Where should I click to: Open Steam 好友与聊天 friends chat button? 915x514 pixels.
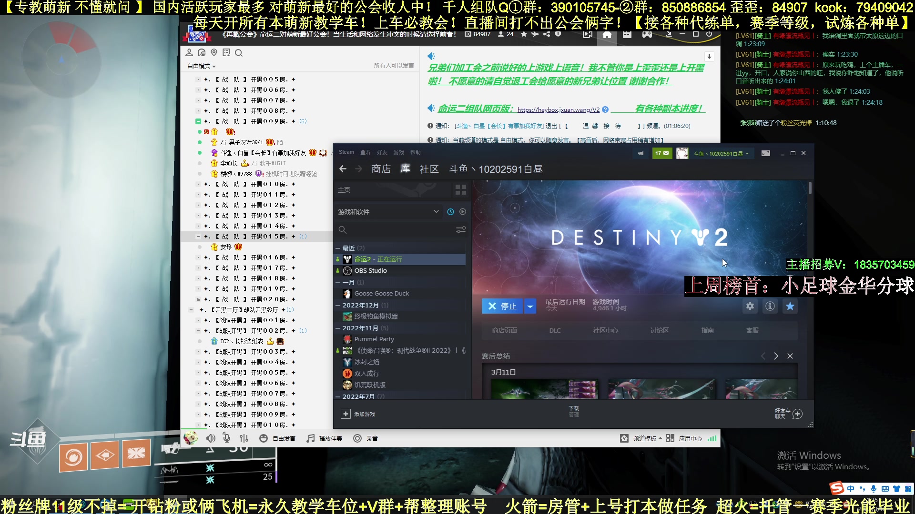789,414
